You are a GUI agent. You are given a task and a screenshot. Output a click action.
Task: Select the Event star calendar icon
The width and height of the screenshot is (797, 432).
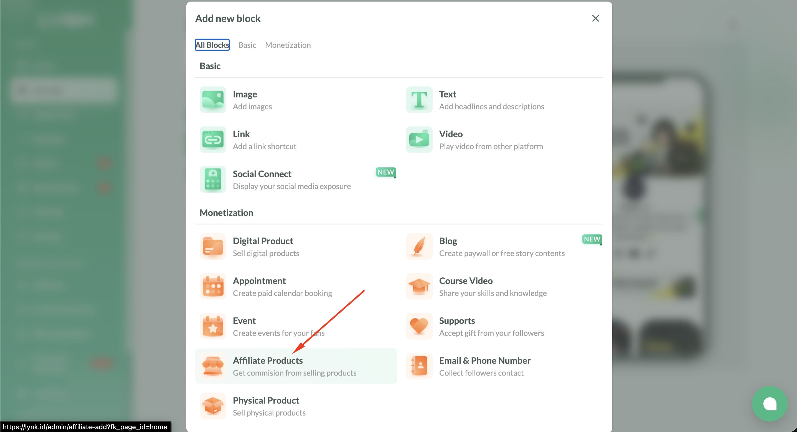(x=213, y=326)
